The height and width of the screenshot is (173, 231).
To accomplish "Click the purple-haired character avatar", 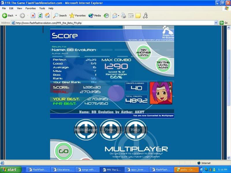I will [x=161, y=93].
